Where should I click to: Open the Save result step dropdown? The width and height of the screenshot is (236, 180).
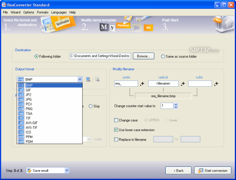point(67,170)
